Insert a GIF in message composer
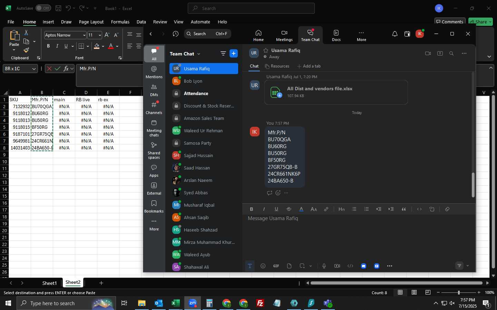This screenshot has width=497, height=310. pos(276,266)
